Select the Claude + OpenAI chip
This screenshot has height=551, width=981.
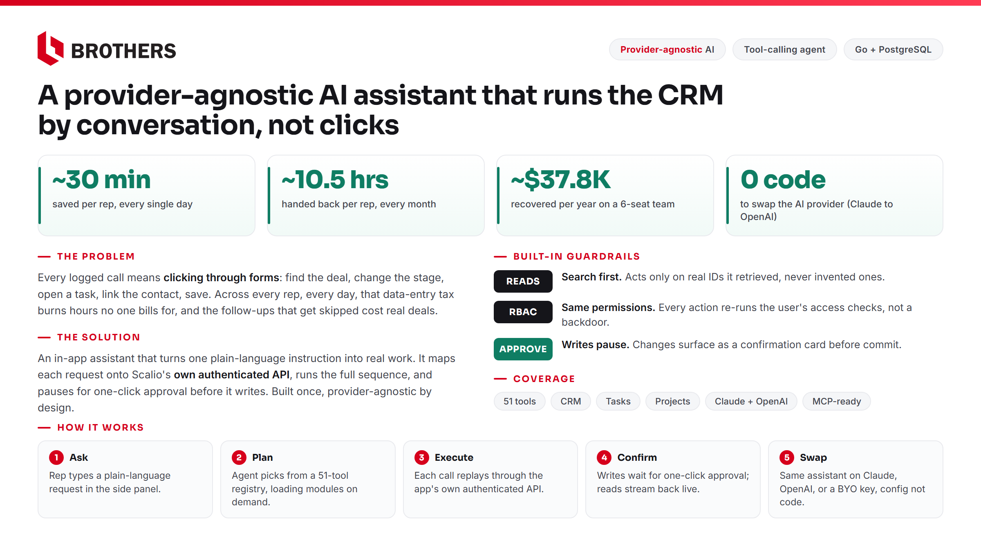[x=751, y=401]
